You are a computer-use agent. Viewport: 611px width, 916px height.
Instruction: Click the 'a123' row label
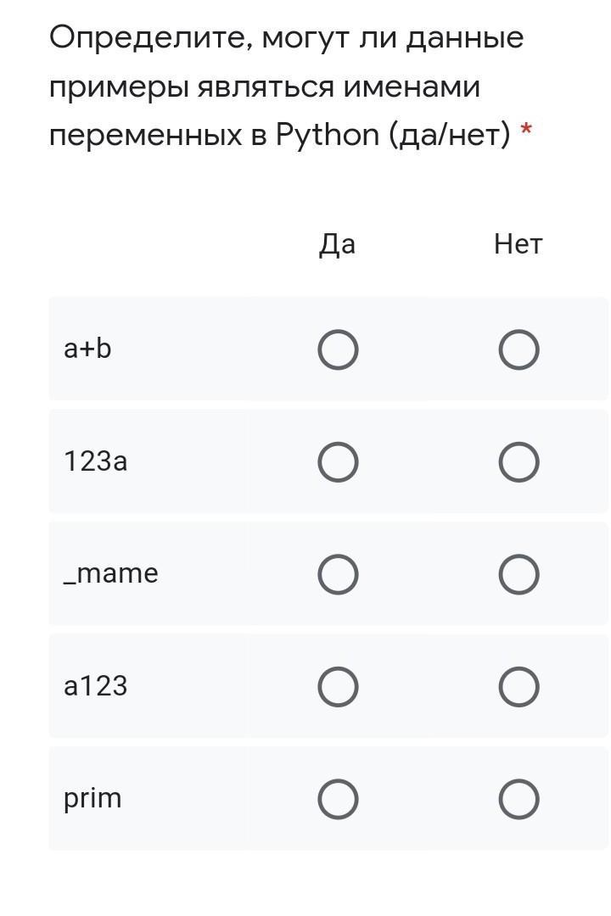[x=95, y=685]
